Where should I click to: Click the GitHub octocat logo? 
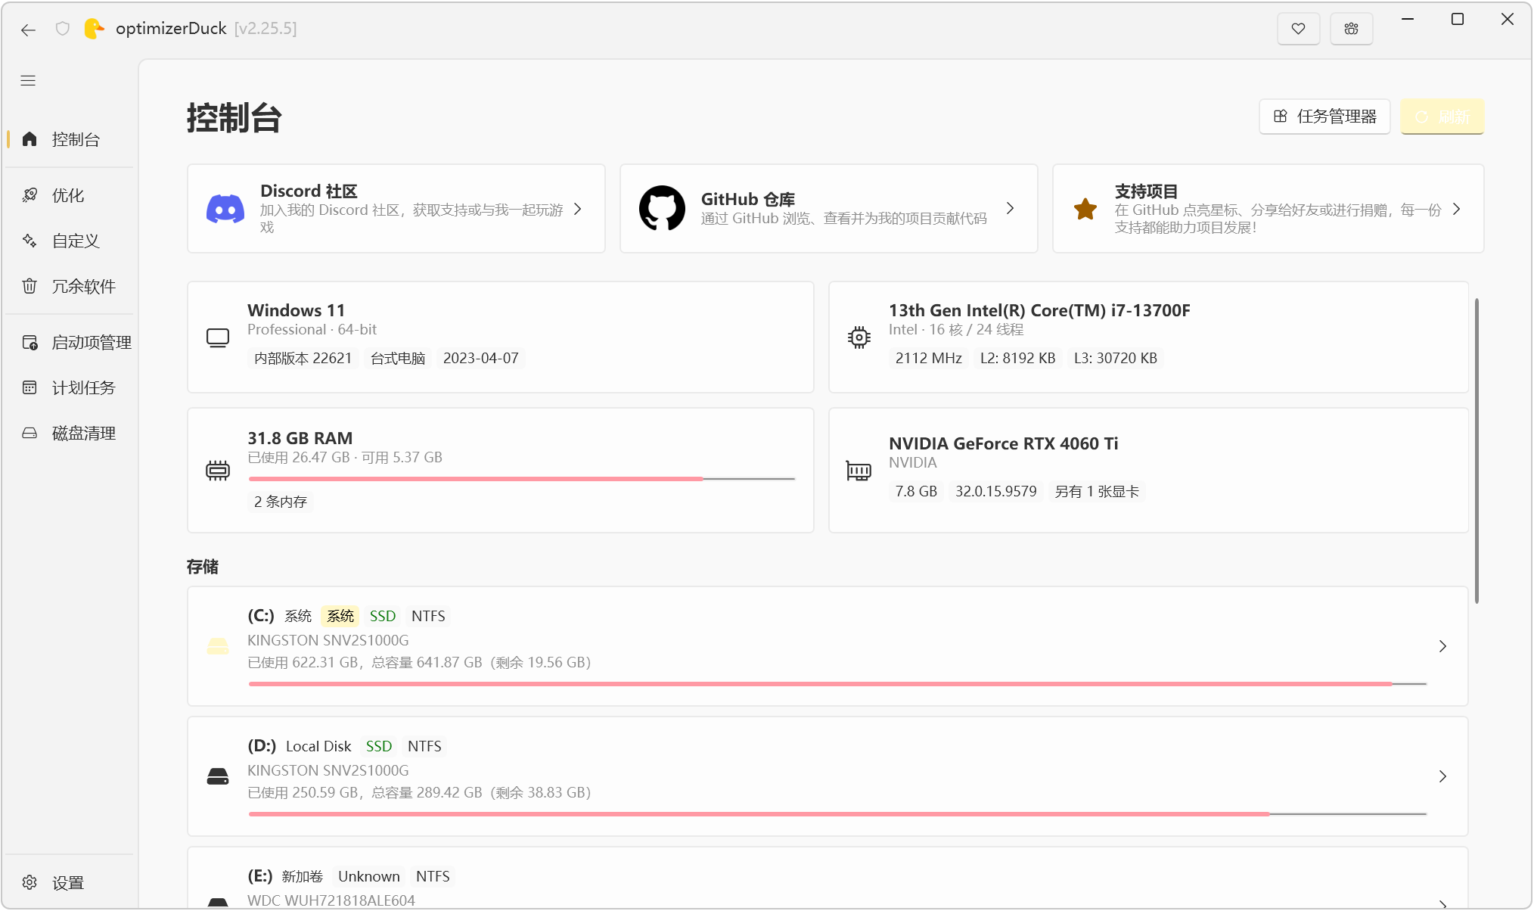(662, 208)
